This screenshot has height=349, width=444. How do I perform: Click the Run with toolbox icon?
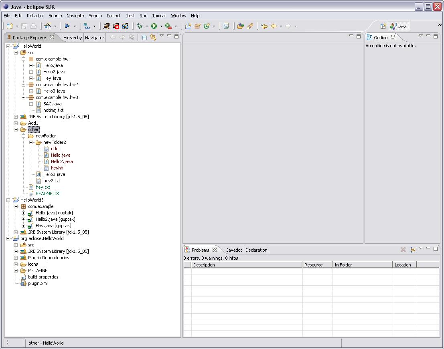pos(168,26)
